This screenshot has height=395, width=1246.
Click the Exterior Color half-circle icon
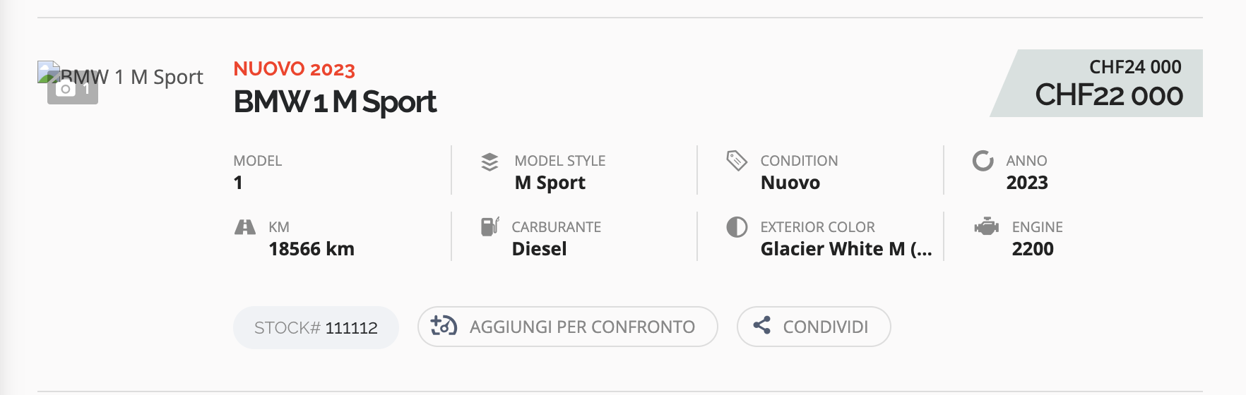[737, 227]
